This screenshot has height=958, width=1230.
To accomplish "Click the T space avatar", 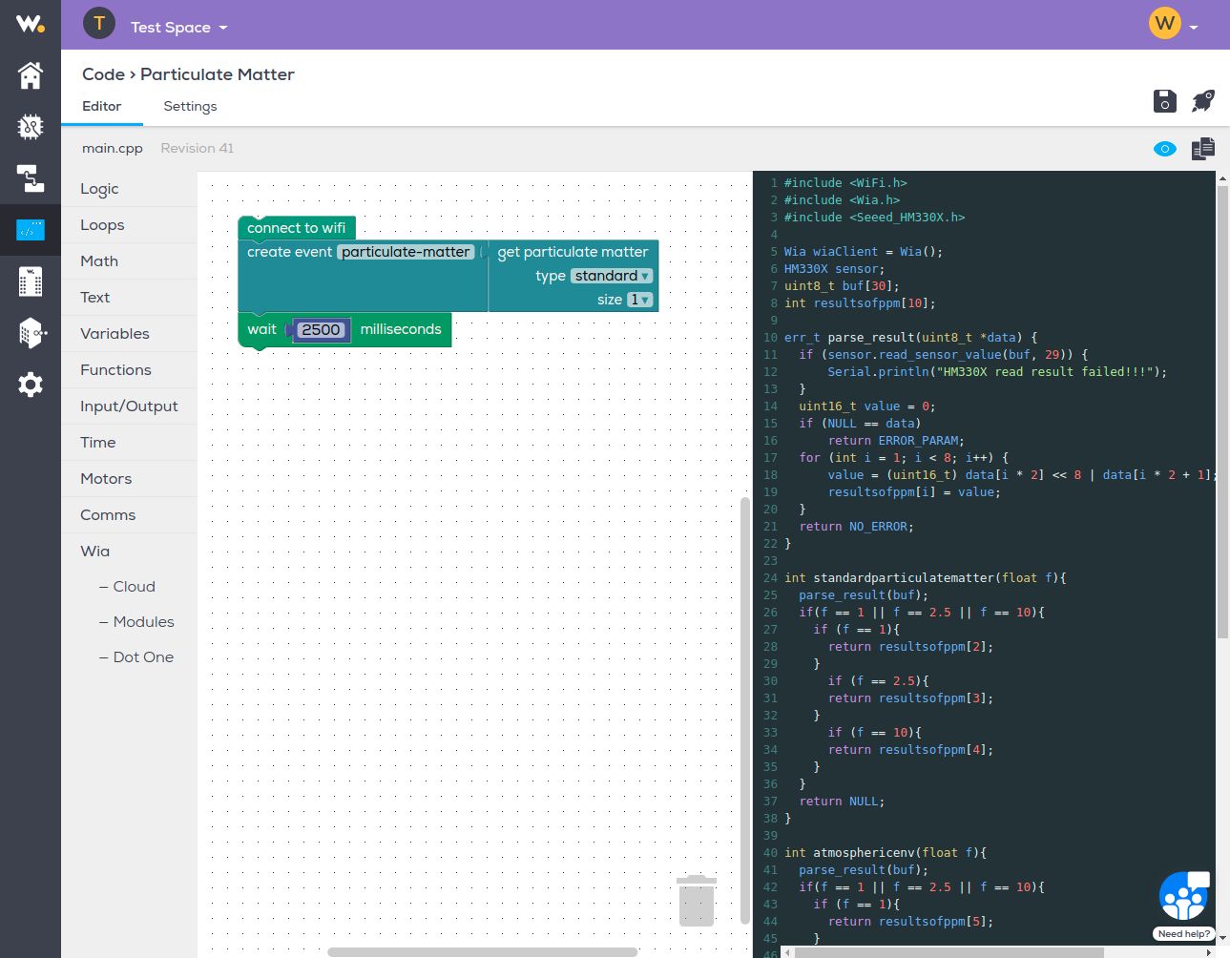I will [x=99, y=23].
